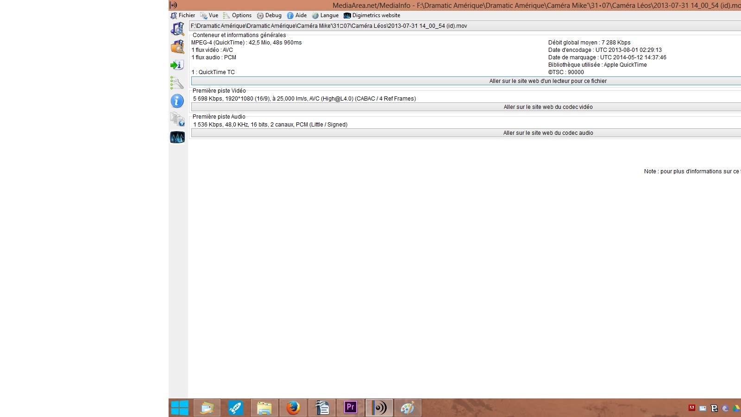Click the purple swirl tray icon
This screenshot has height=417, width=741.
click(725, 408)
